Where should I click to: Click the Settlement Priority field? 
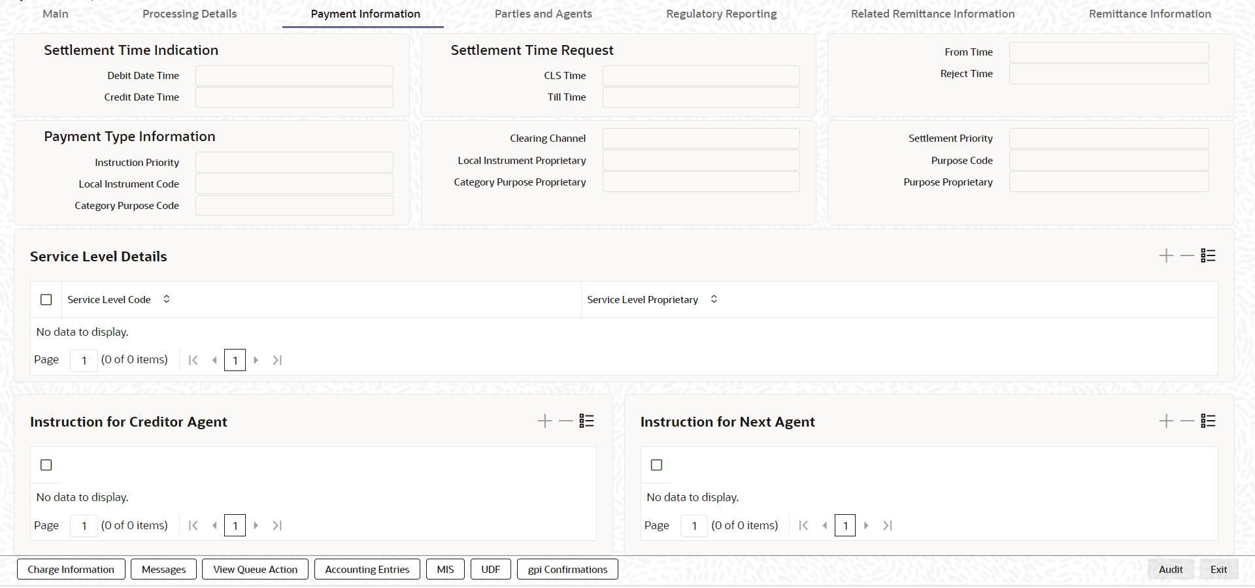[1109, 139]
